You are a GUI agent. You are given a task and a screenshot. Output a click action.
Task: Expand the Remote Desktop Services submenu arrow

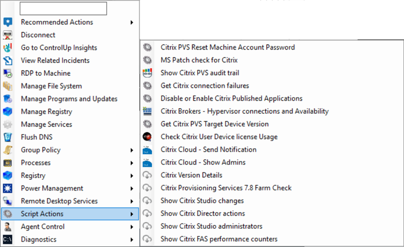pos(132,201)
